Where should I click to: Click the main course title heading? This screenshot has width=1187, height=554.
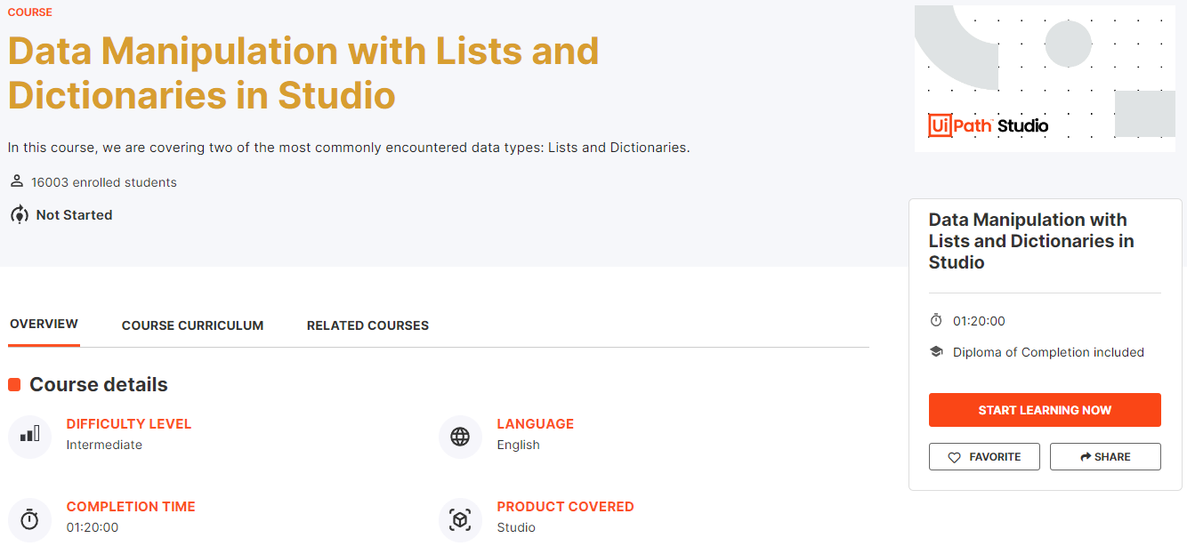pos(303,73)
